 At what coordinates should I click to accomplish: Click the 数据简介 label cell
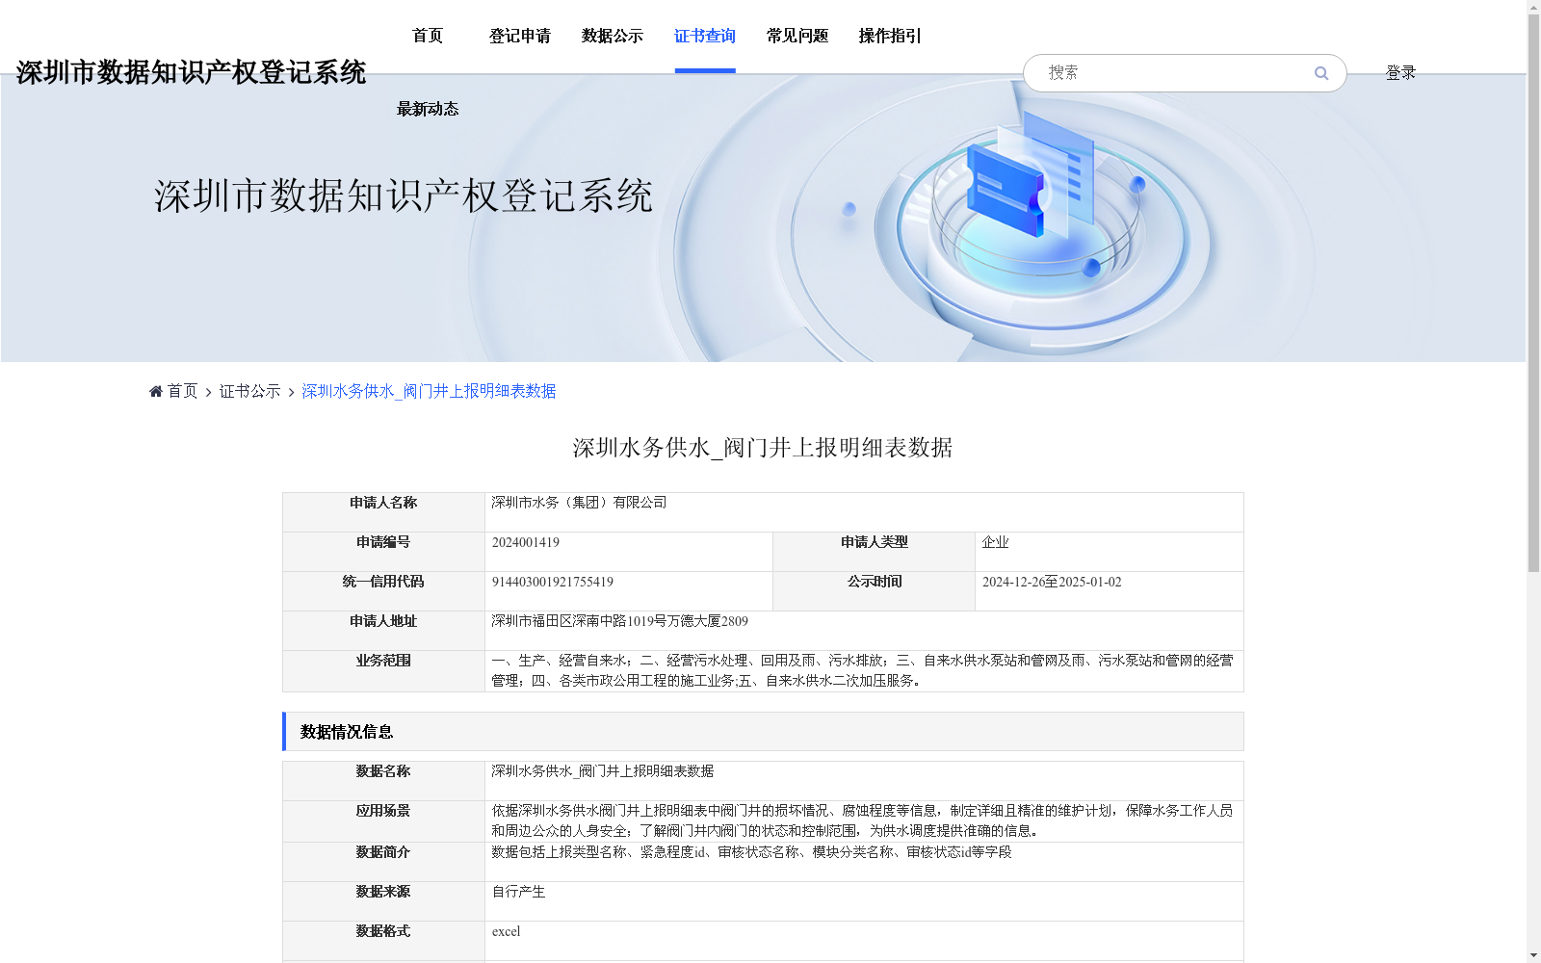tap(383, 862)
